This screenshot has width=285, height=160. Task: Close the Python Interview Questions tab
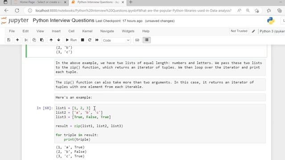coord(123,2)
